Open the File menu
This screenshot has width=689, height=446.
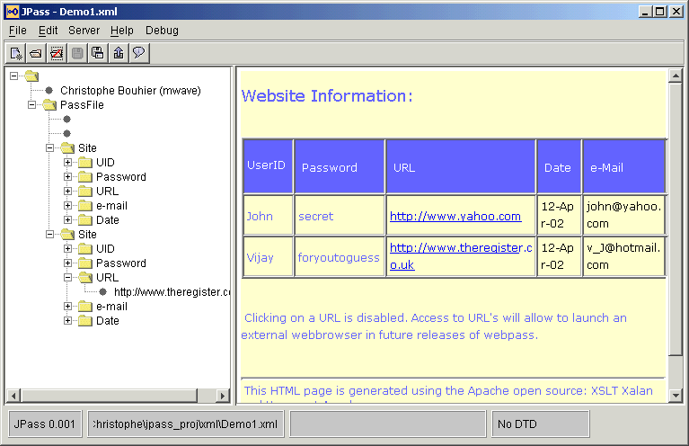point(18,31)
